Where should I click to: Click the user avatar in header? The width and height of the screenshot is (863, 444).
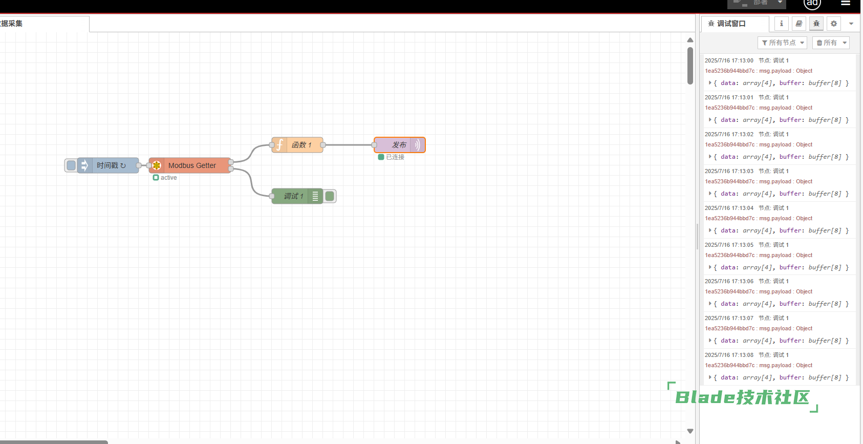(x=812, y=3)
